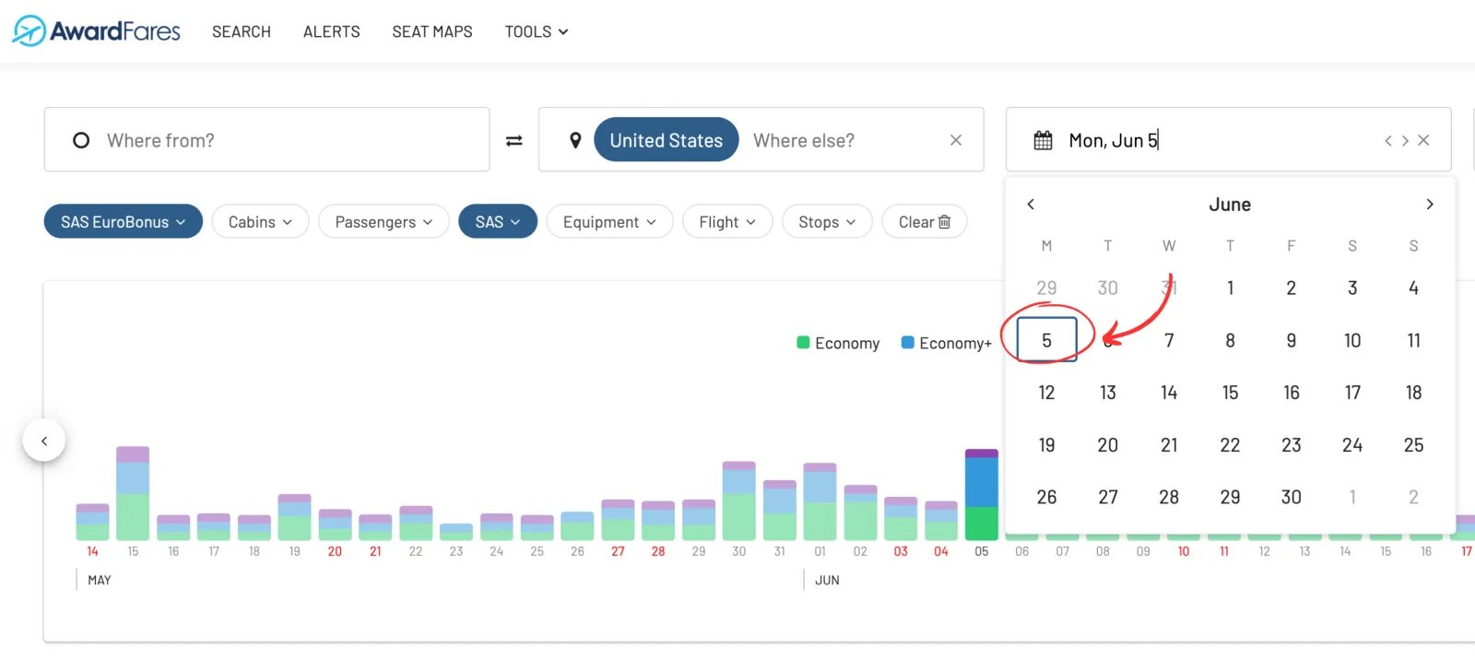Select May 29 in calendar grid
Screen dimensions: 1475x660
[x=1046, y=288]
